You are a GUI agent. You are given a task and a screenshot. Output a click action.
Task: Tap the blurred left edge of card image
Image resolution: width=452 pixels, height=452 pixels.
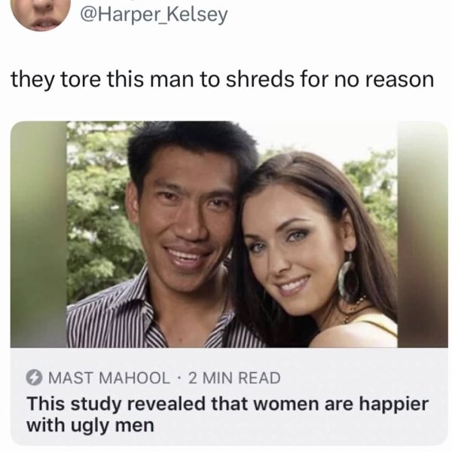pyautogui.click(x=38, y=234)
